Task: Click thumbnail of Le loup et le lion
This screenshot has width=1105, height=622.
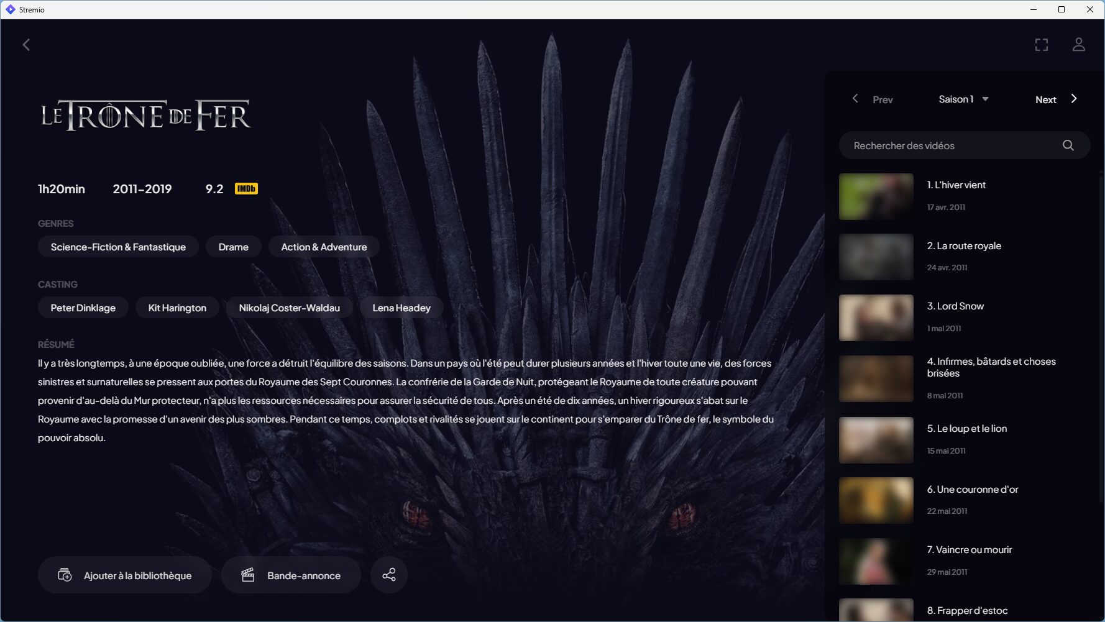Action: tap(876, 440)
